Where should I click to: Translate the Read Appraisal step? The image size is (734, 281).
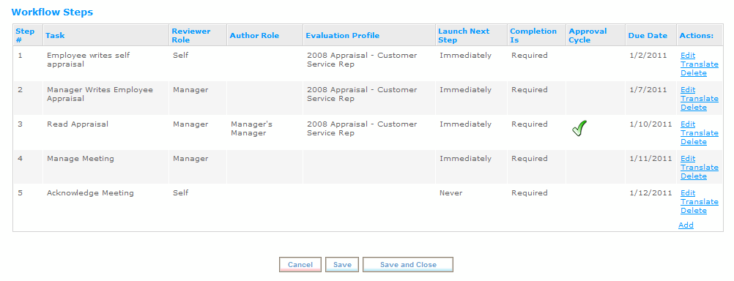point(700,133)
